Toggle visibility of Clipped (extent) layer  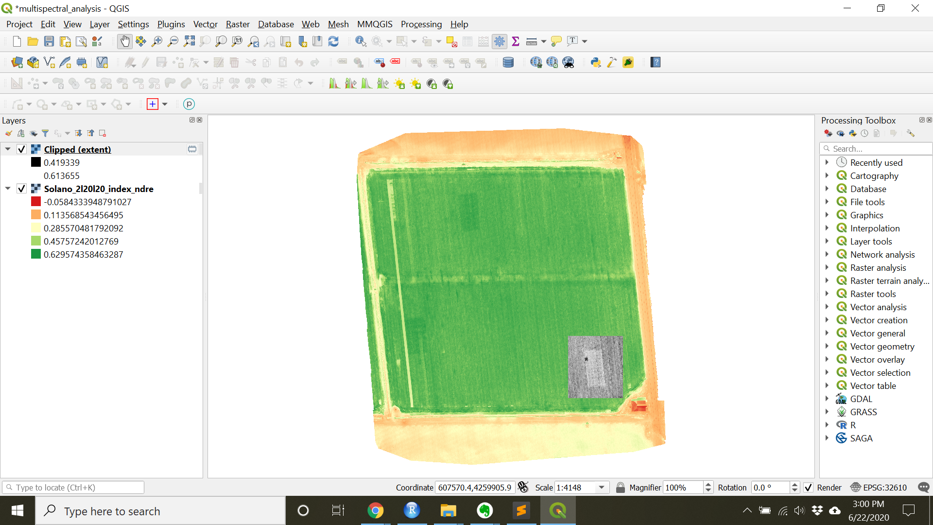click(x=21, y=149)
